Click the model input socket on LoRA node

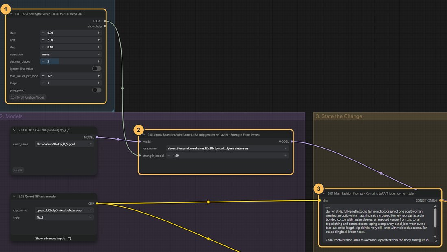pos(140,142)
